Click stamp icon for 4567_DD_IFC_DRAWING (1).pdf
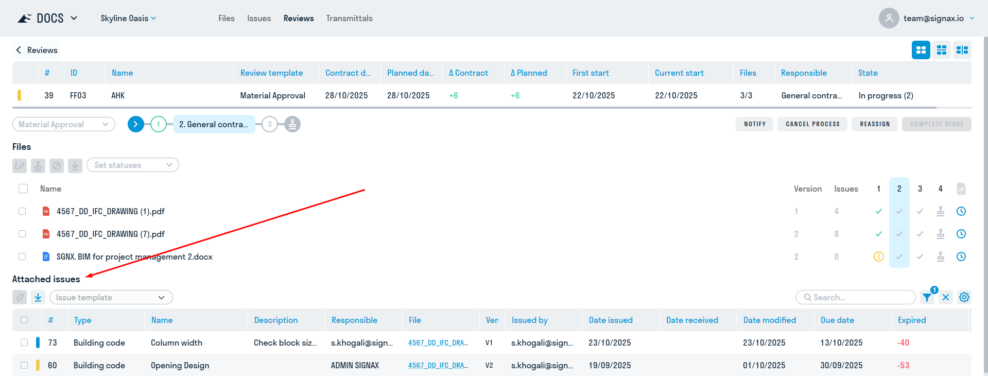Image resolution: width=988 pixels, height=376 pixels. 940,211
